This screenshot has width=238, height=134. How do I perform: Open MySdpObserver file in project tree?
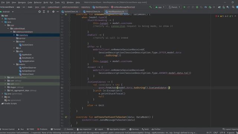coord(27,71)
